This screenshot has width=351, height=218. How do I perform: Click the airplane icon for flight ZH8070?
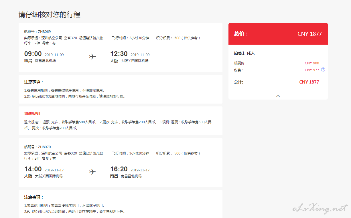(x=92, y=172)
